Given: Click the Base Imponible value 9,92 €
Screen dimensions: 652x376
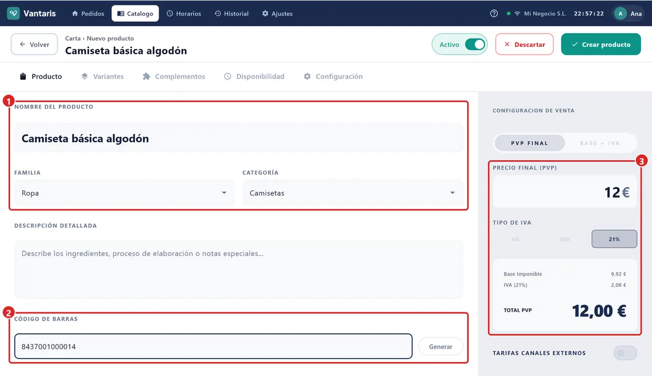Looking at the screenshot, I should coord(618,274).
